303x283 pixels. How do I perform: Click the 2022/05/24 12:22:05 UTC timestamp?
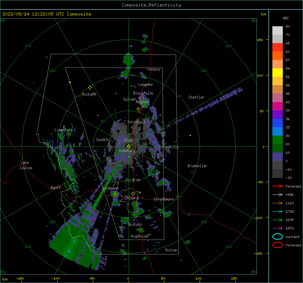pyautogui.click(x=46, y=14)
